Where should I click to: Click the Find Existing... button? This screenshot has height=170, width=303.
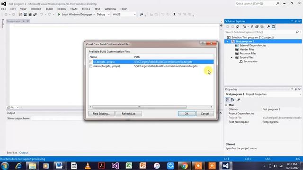[101, 114]
